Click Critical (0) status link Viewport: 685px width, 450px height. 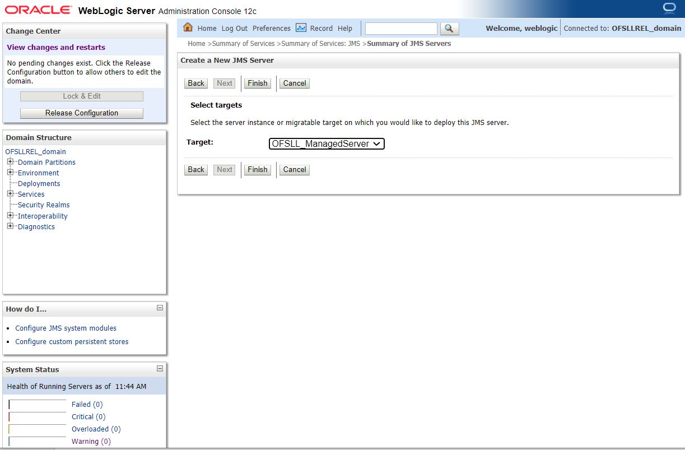coord(88,416)
